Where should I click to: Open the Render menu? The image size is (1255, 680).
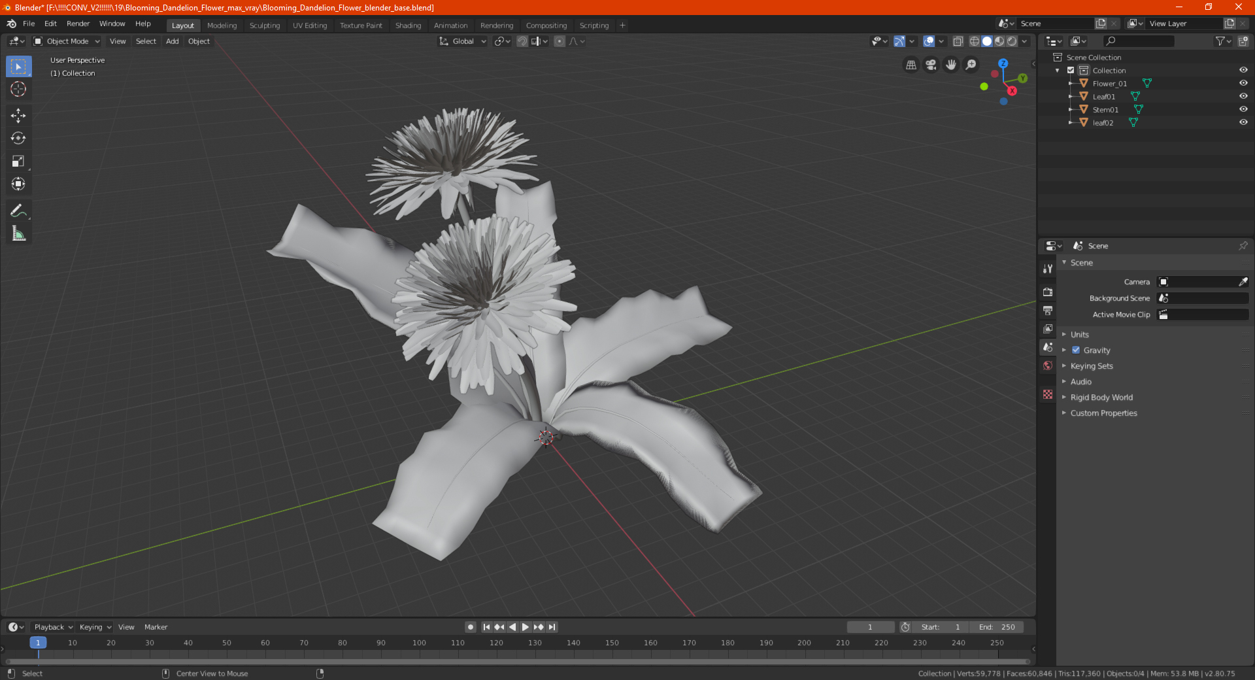click(x=78, y=24)
